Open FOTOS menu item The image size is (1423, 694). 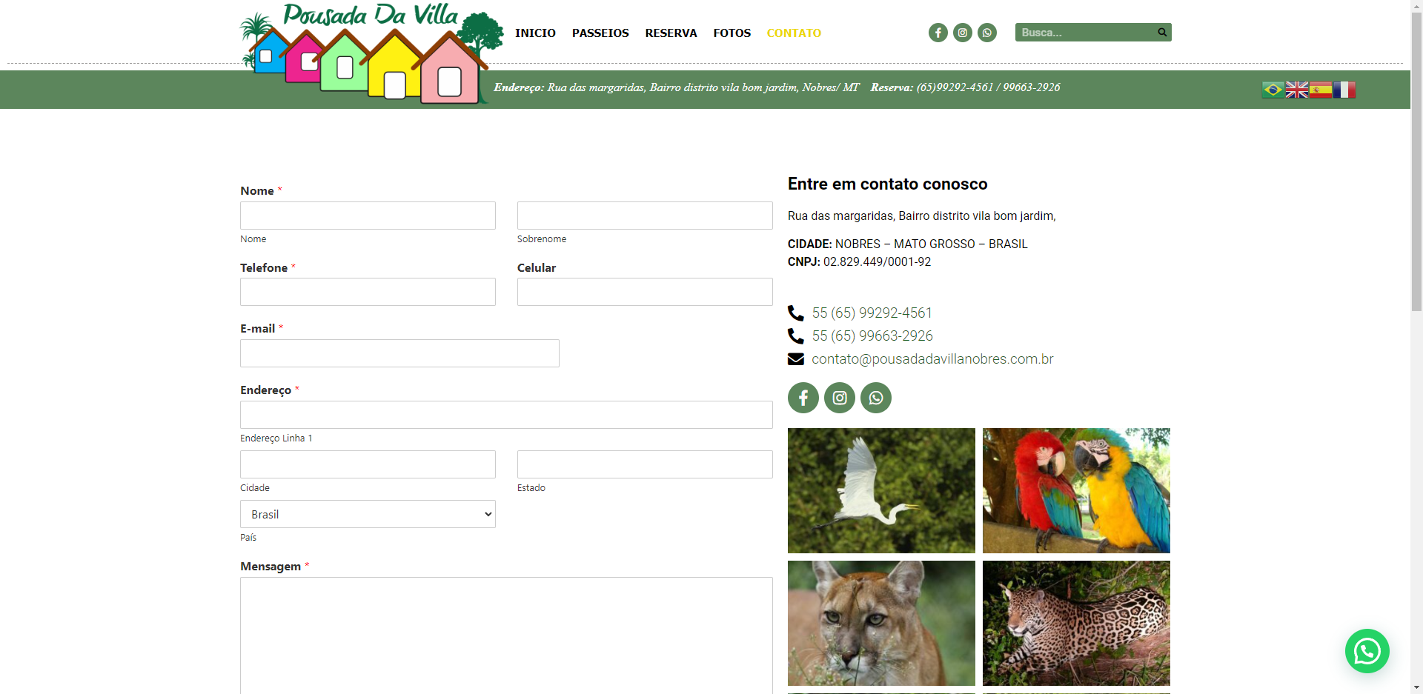[x=732, y=33]
